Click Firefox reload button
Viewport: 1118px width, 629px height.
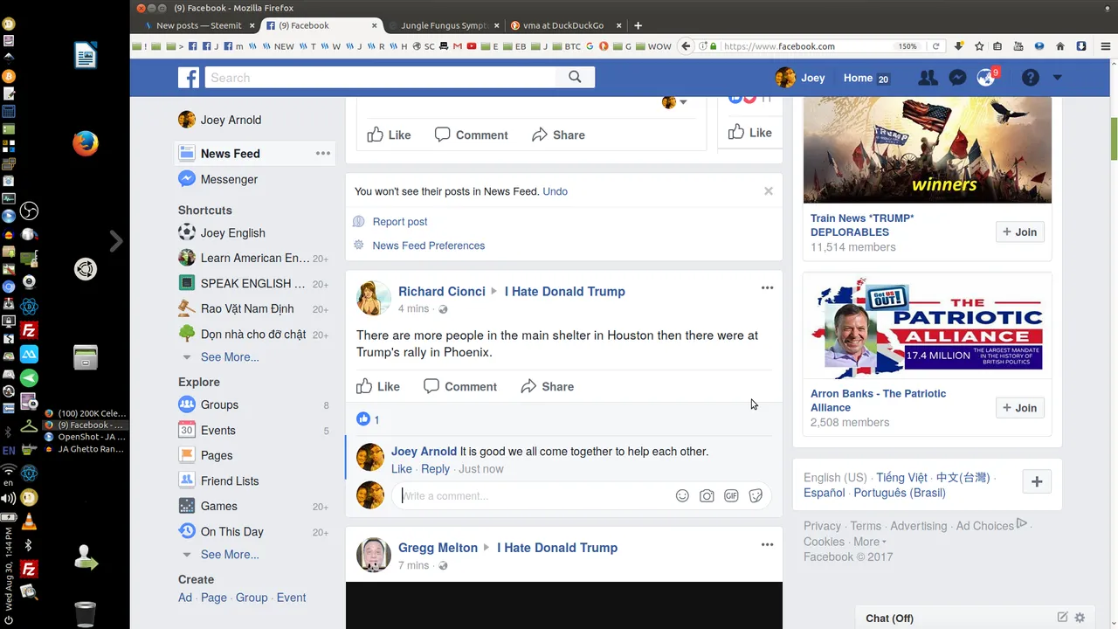[935, 46]
